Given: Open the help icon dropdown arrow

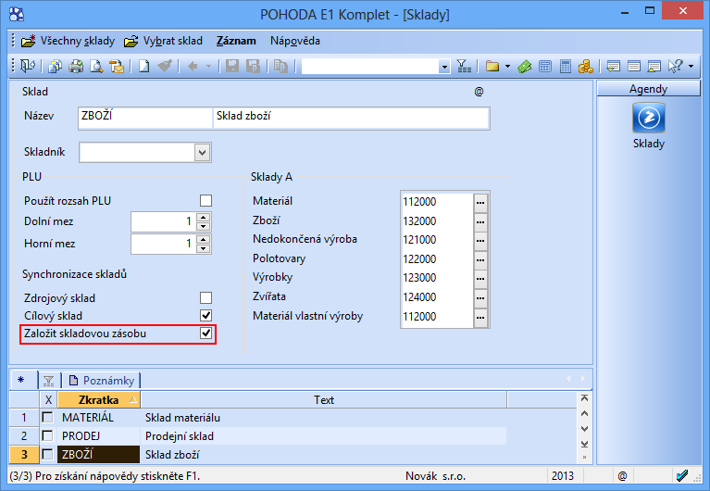Looking at the screenshot, I should pos(691,67).
